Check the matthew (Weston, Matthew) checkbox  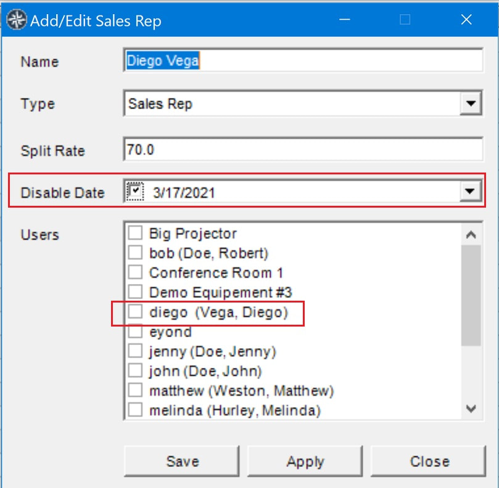[x=135, y=391]
